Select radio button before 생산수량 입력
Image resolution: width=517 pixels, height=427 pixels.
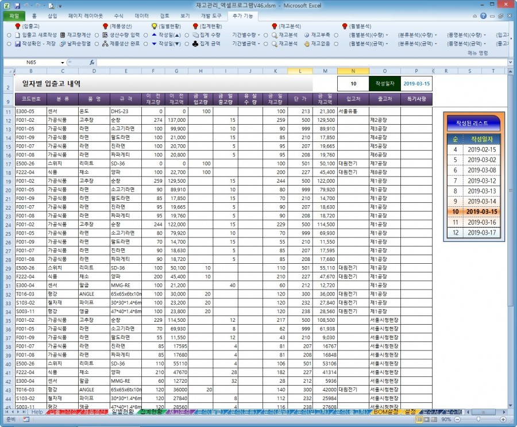[x=97, y=35]
